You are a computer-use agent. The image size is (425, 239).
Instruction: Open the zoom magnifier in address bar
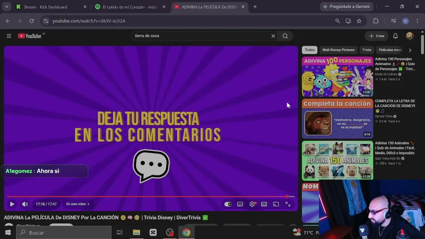338,21
